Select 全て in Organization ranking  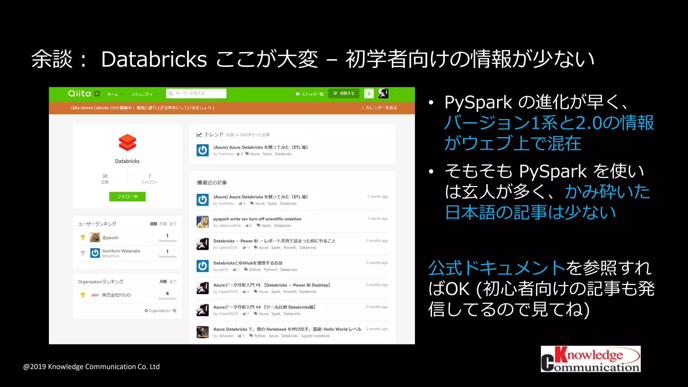coord(173,282)
